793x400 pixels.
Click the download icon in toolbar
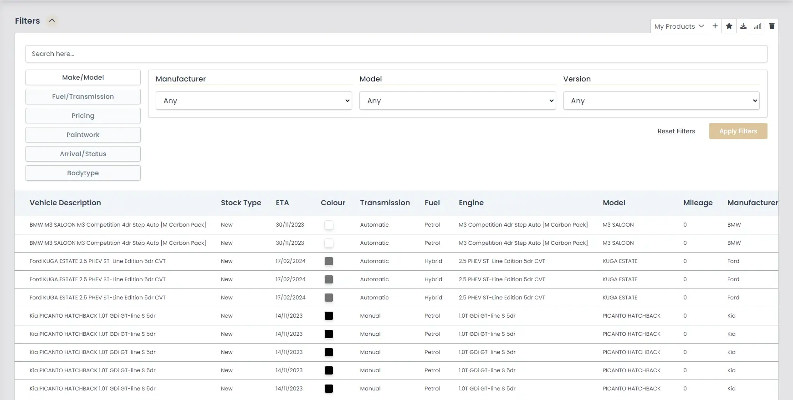pos(743,26)
